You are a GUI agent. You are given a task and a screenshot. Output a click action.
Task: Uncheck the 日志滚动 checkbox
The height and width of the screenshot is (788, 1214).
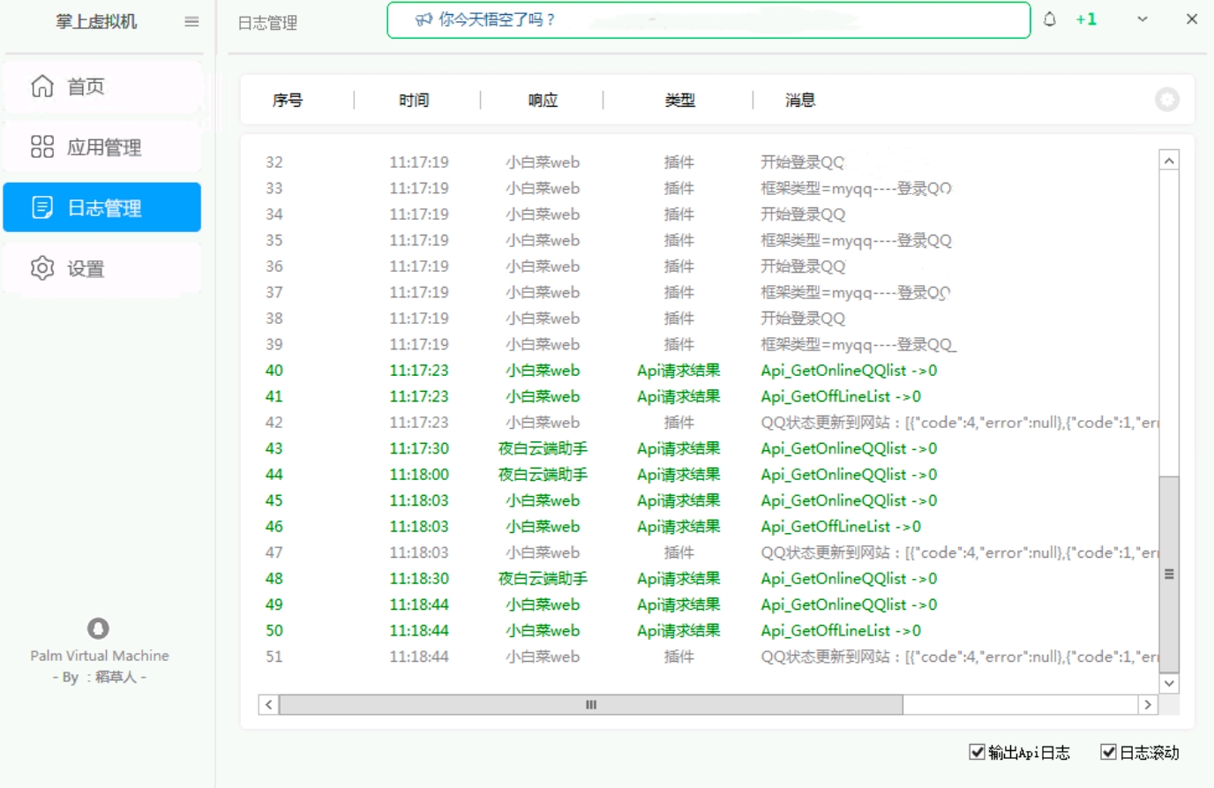pos(1108,752)
